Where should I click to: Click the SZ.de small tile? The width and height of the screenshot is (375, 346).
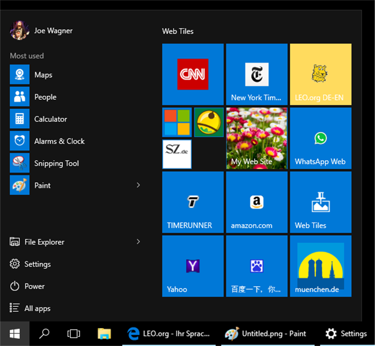177,154
